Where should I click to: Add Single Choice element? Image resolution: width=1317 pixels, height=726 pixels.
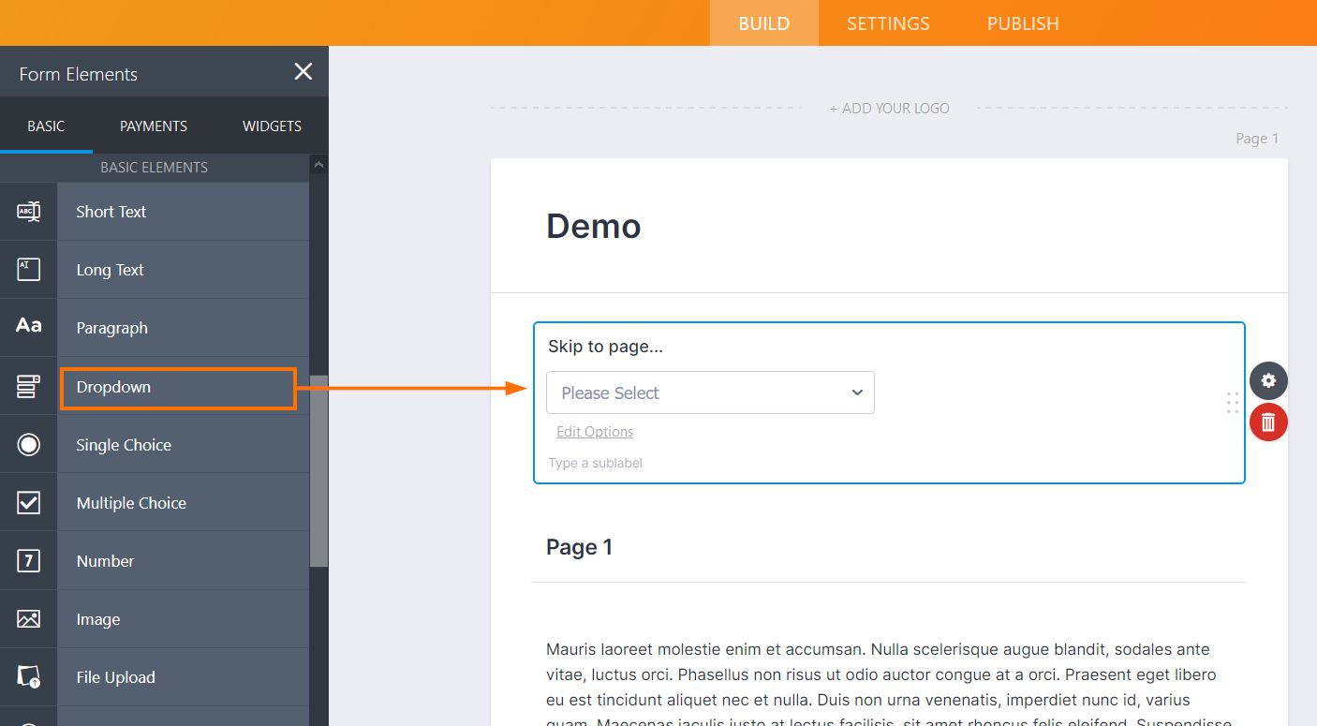(183, 445)
